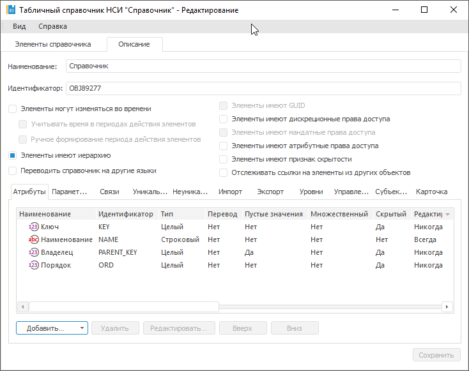Select the Карточка tab
Viewport: 469px width, 371px height.
tap(431, 192)
